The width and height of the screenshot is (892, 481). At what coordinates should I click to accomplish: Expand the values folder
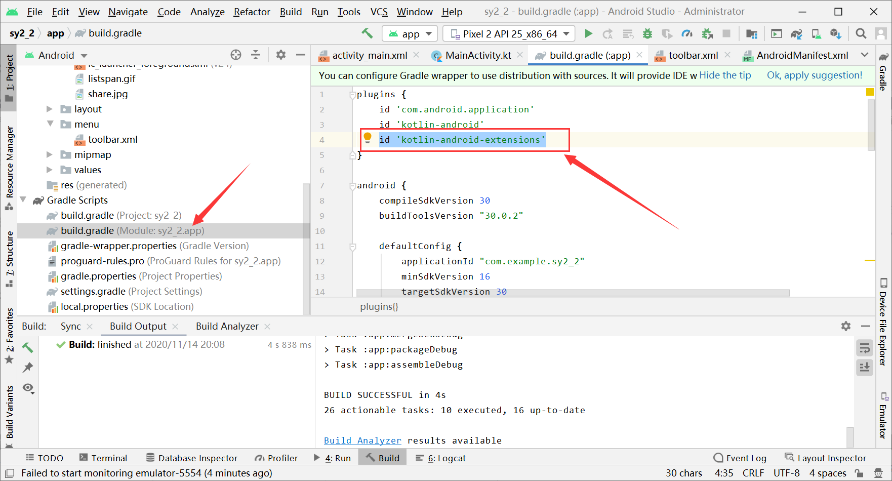50,170
